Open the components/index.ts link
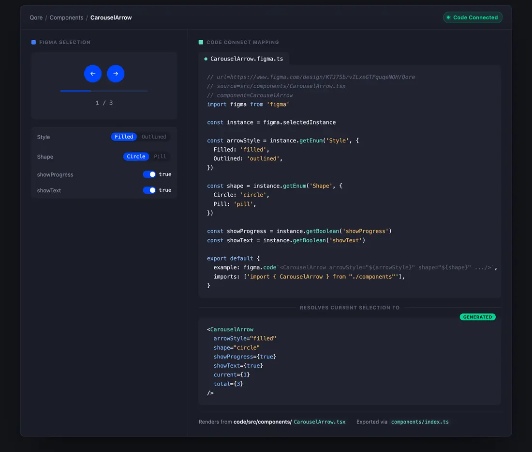The height and width of the screenshot is (452, 532). coord(420,422)
